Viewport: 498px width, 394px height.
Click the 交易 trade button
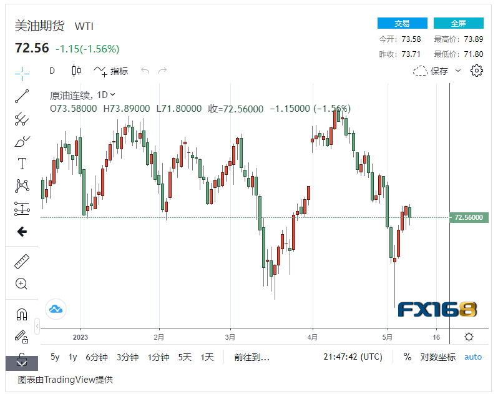[x=403, y=23]
